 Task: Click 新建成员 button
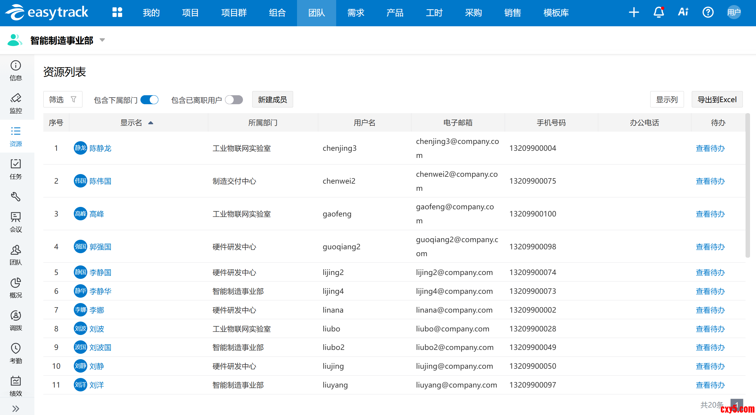272,99
